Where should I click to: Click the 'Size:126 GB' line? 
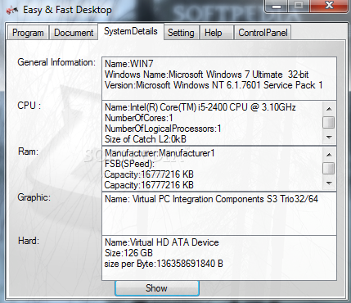(128, 253)
